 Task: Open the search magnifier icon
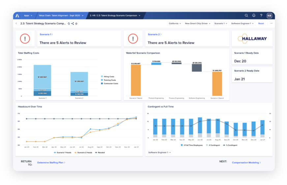pyautogui.click(x=246, y=15)
